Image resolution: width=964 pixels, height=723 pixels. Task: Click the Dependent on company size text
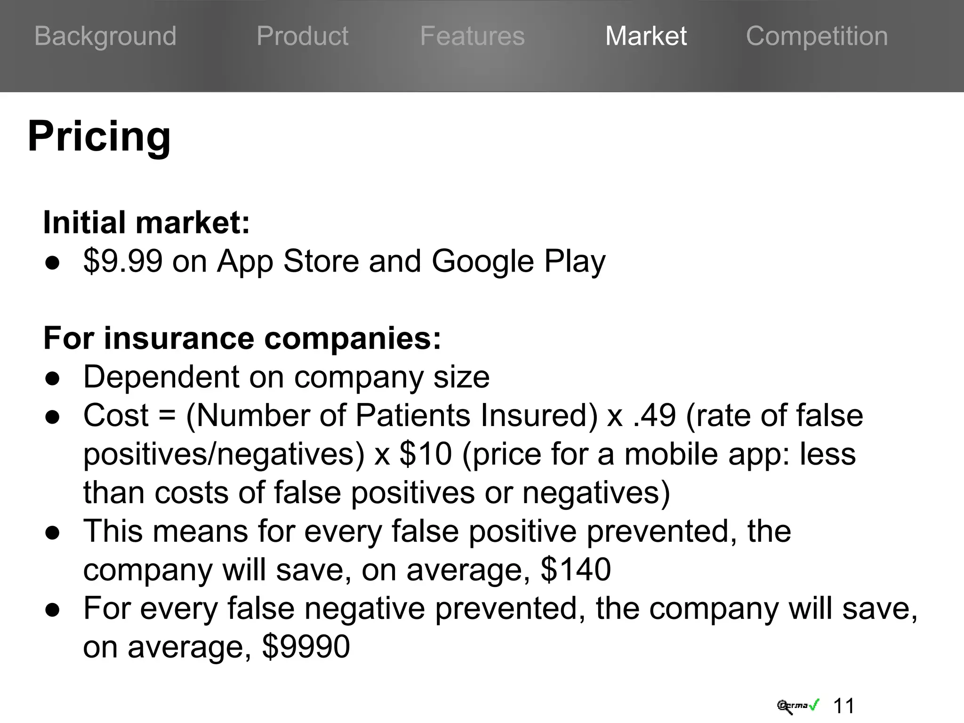(286, 377)
